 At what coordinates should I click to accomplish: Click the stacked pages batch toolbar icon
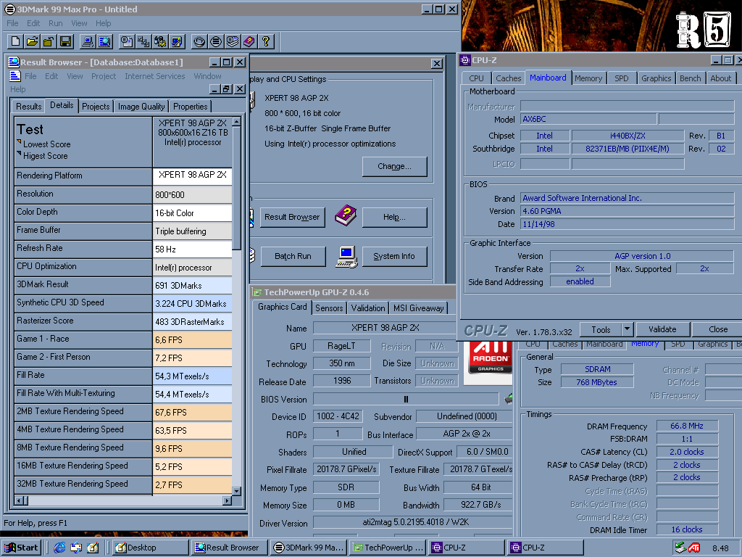(x=233, y=41)
